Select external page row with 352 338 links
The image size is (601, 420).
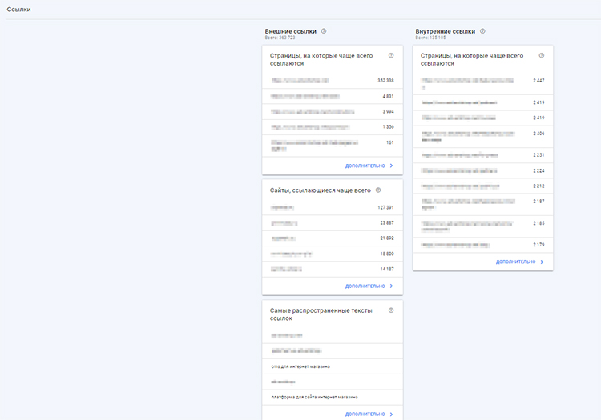[332, 81]
